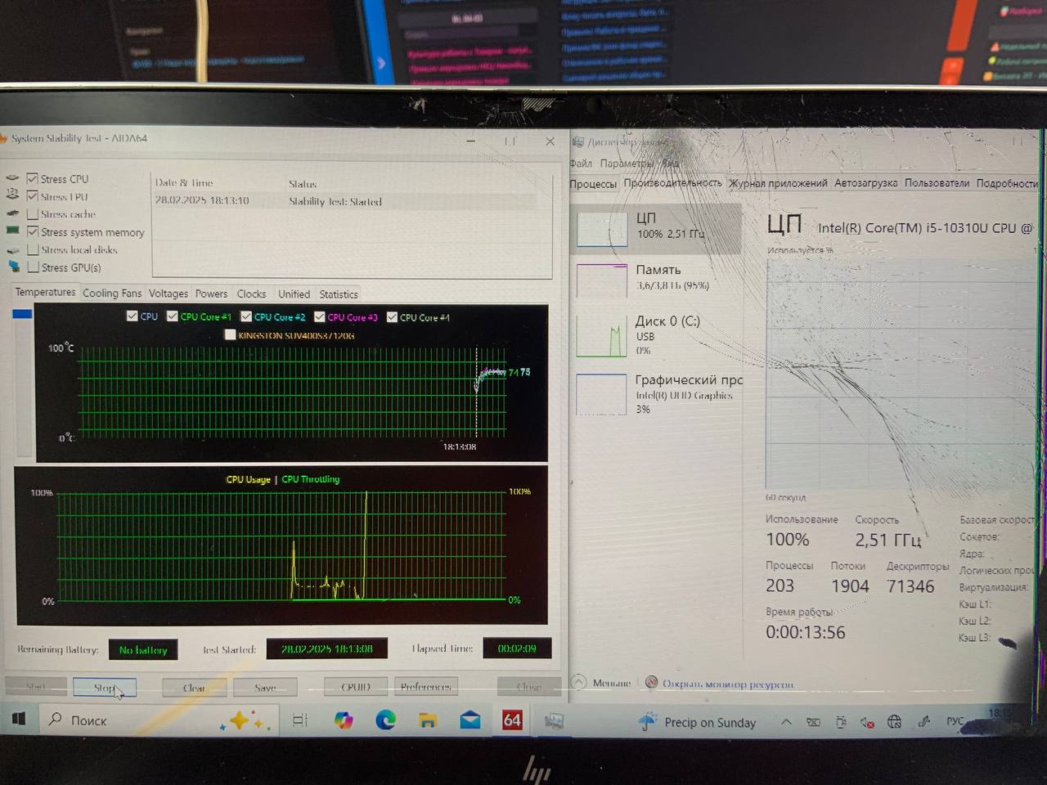
Task: Click the Stress system memory RAM icon
Action: pos(12,231)
